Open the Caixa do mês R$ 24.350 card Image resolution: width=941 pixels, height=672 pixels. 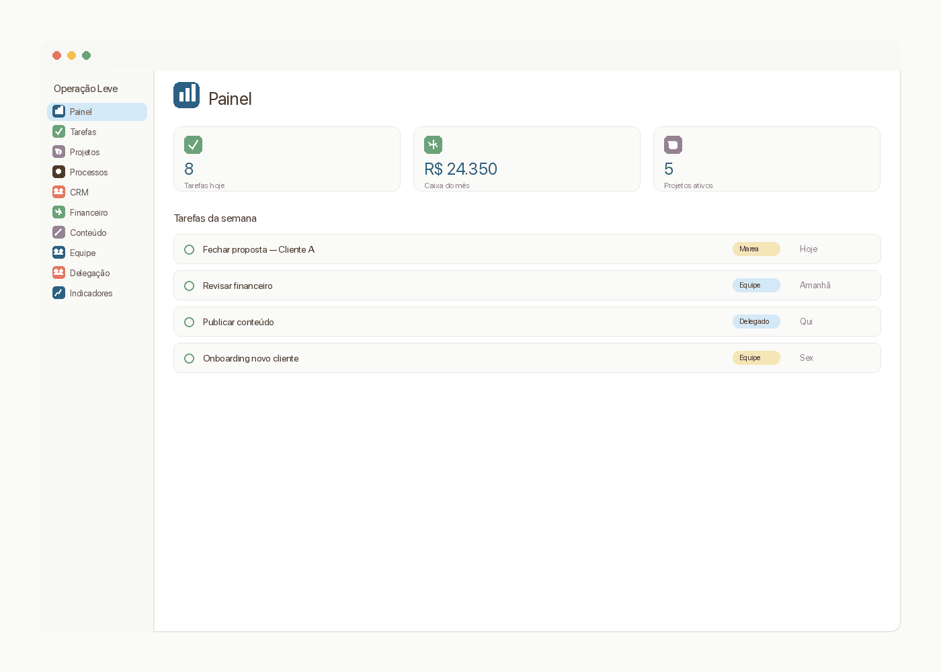tap(527, 159)
